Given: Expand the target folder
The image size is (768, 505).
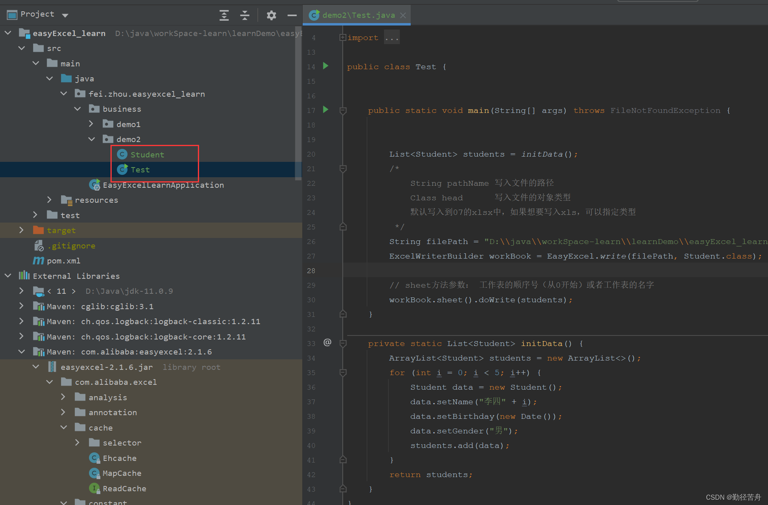Looking at the screenshot, I should pyautogui.click(x=21, y=230).
